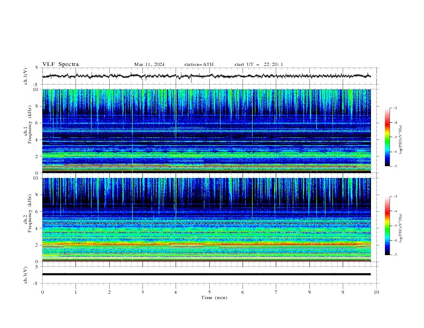This screenshot has height=328, width=424.
Task: Click the "-7" tick on ch.2 color bar
Action: click(395, 255)
